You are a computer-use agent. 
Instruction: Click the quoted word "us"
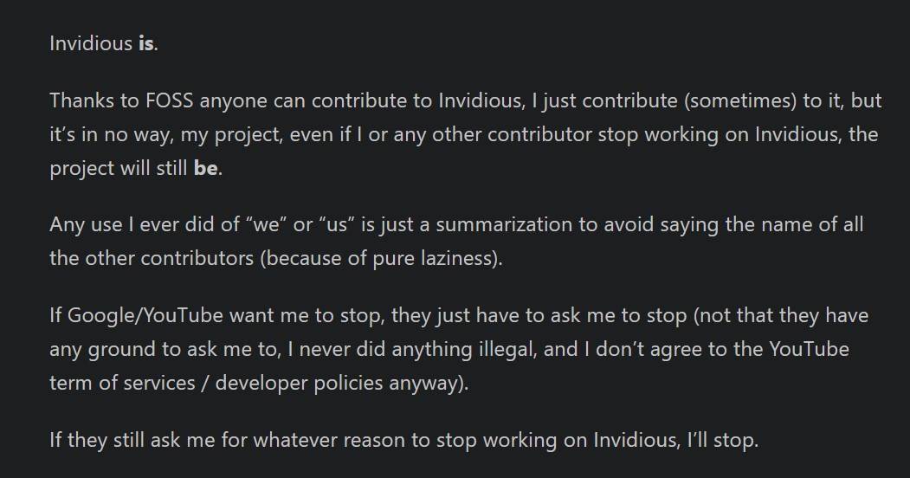[337, 224]
